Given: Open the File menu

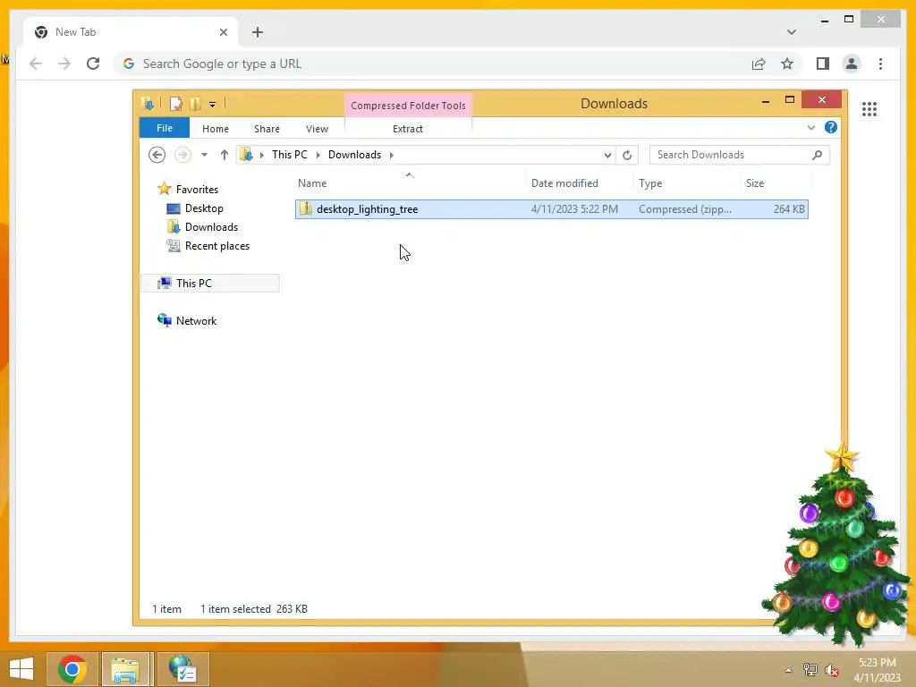Looking at the screenshot, I should [165, 128].
